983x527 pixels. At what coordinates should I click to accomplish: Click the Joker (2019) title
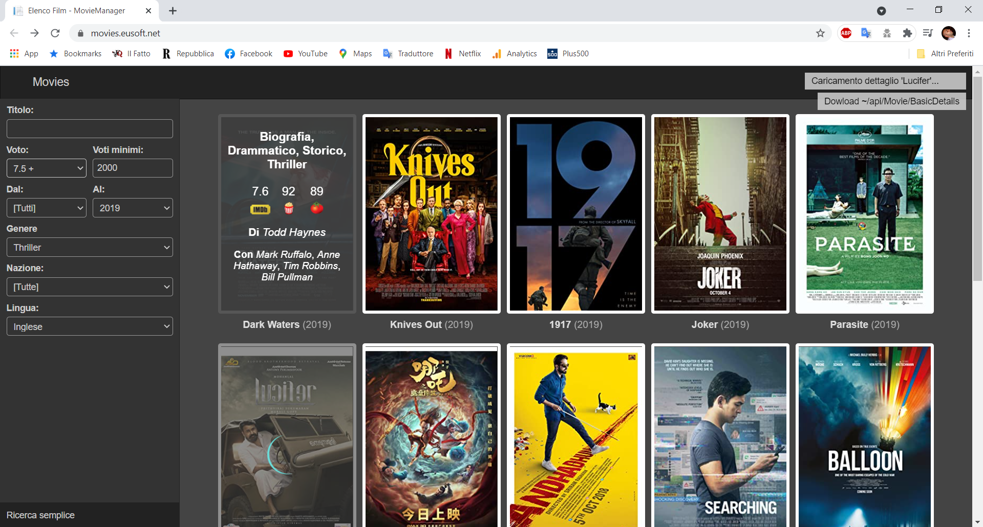[x=720, y=324]
